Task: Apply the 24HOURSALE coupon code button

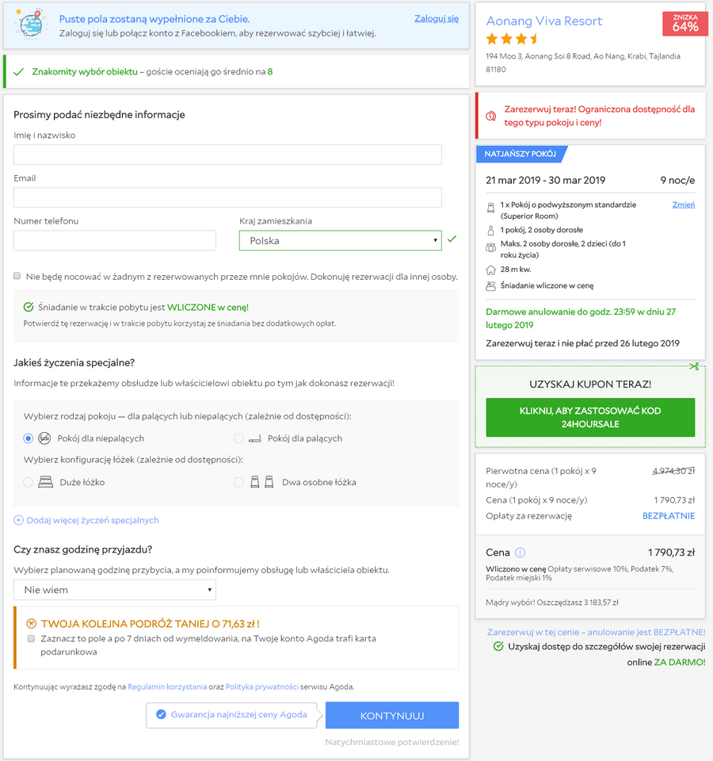Action: coord(590,418)
